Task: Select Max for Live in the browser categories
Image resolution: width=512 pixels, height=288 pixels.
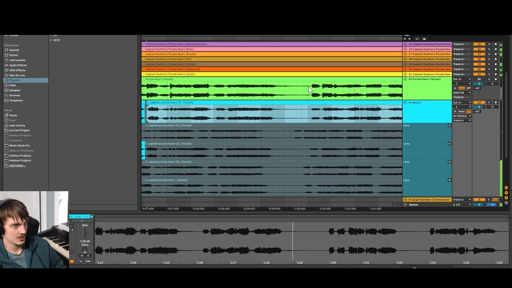Action: (x=17, y=75)
